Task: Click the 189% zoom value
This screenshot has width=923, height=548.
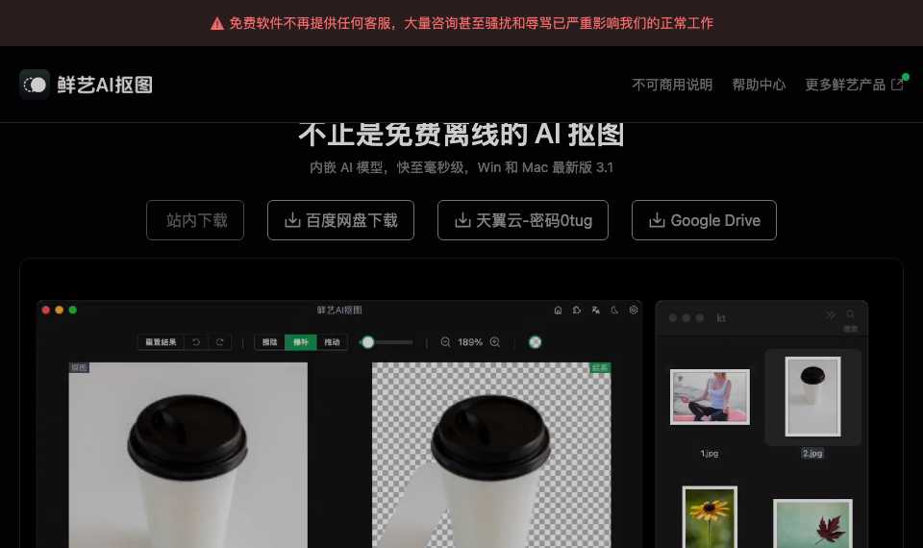Action: [470, 342]
